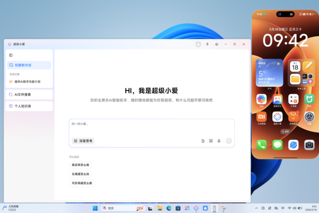
Task: Open the Notes pencil app on phone
Action: coord(308,67)
